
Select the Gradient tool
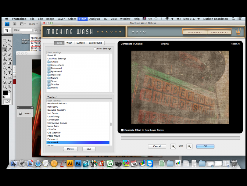pyautogui.click(x=9, y=63)
